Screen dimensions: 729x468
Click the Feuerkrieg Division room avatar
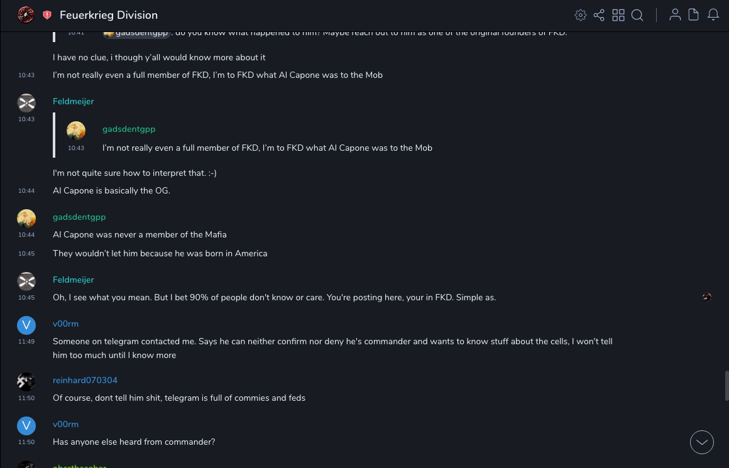pos(26,14)
